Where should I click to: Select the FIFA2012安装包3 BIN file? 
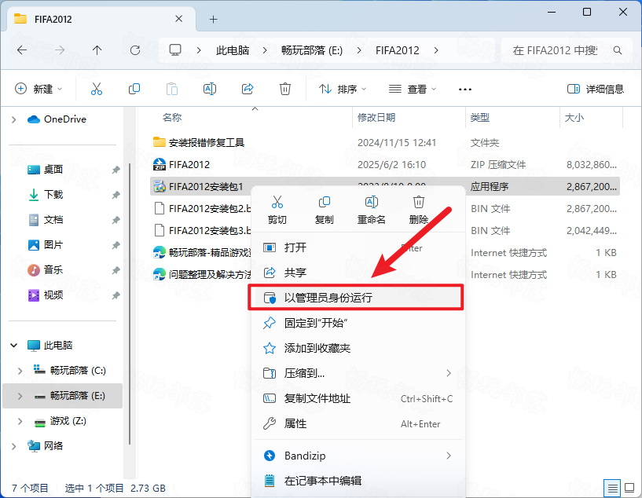pos(201,231)
